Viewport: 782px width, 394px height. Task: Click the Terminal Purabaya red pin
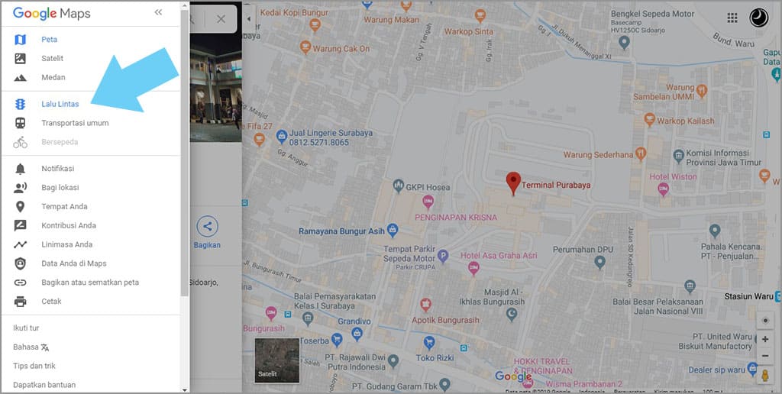click(x=514, y=182)
